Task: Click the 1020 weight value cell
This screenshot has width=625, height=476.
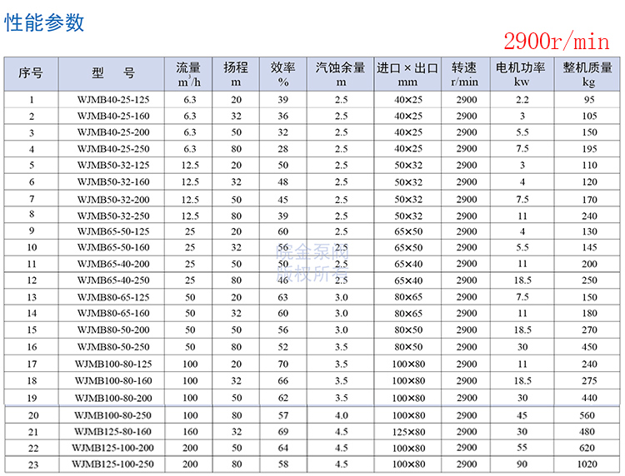Action: [x=589, y=464]
